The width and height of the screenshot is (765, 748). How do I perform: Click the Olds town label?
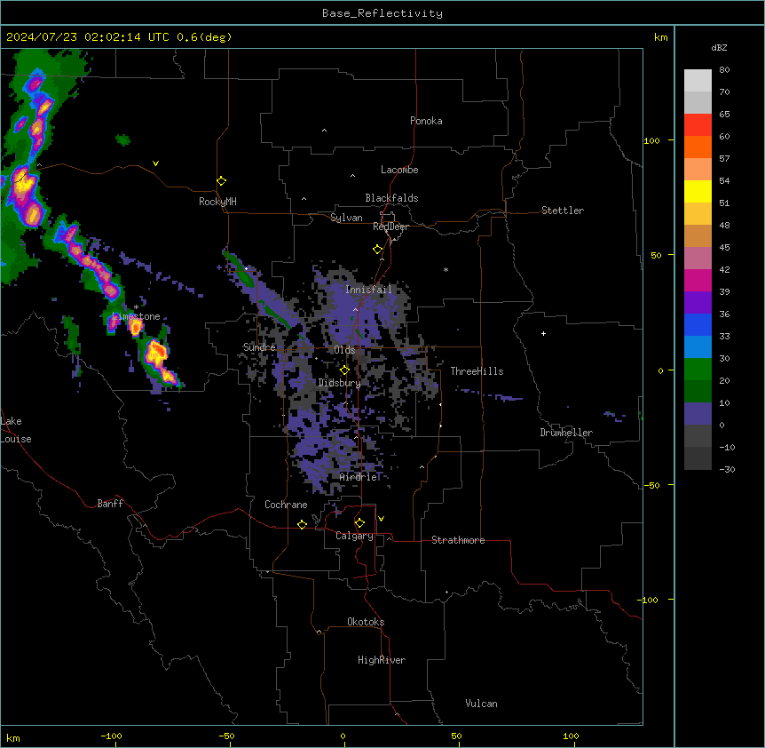pyautogui.click(x=344, y=350)
